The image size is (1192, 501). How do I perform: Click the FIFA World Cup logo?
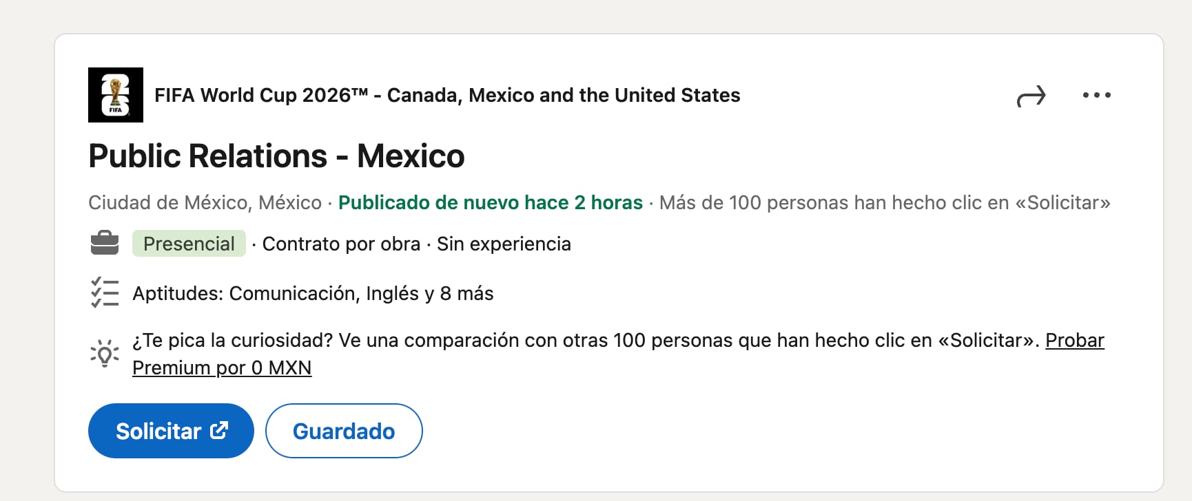click(115, 95)
